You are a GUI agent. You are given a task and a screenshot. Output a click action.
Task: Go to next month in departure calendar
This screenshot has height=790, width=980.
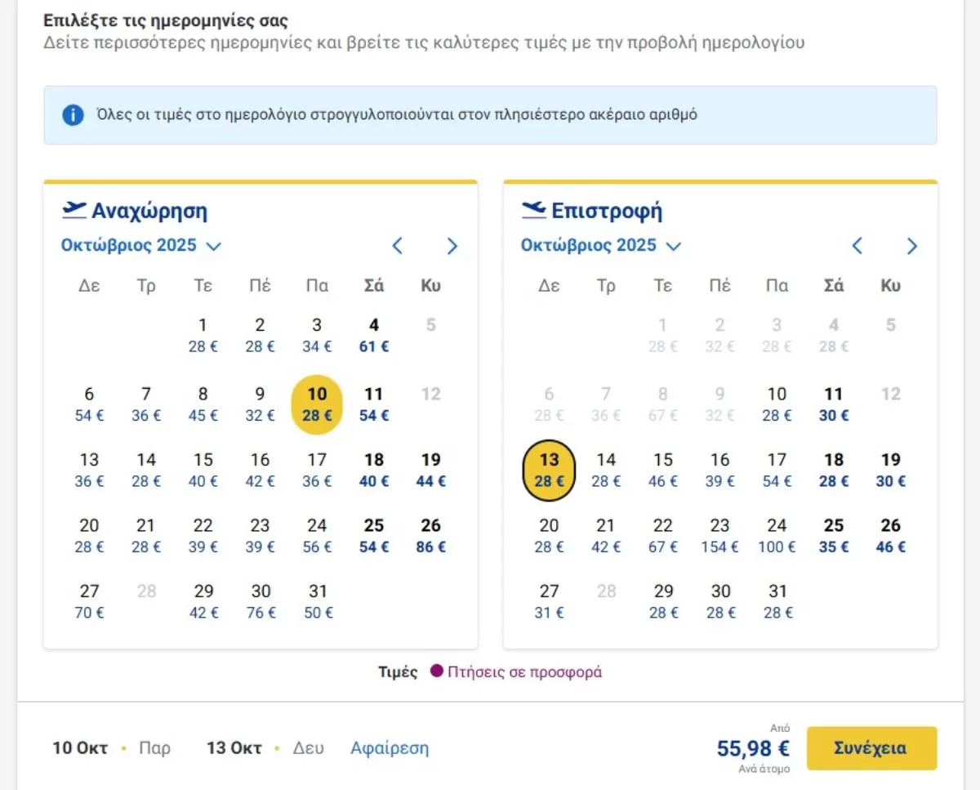pyautogui.click(x=452, y=246)
